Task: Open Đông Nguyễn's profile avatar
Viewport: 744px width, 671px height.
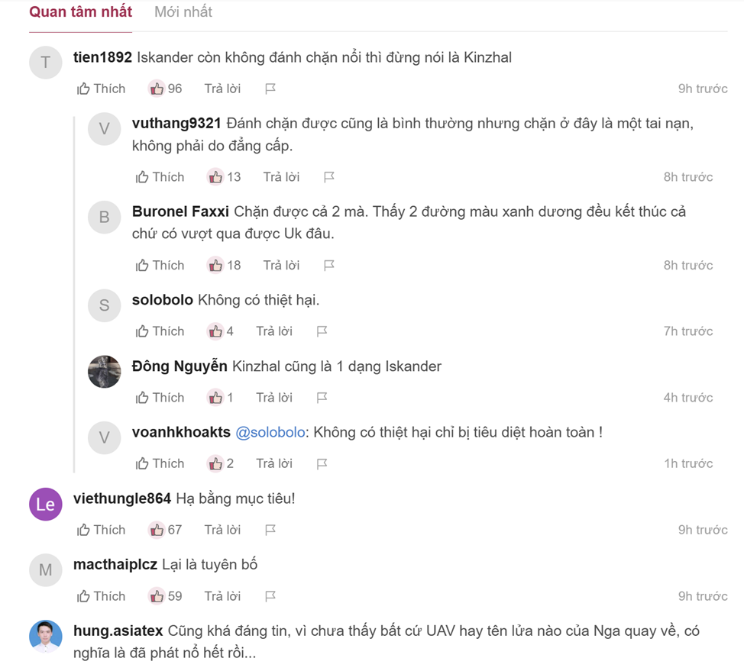Action: (x=105, y=372)
